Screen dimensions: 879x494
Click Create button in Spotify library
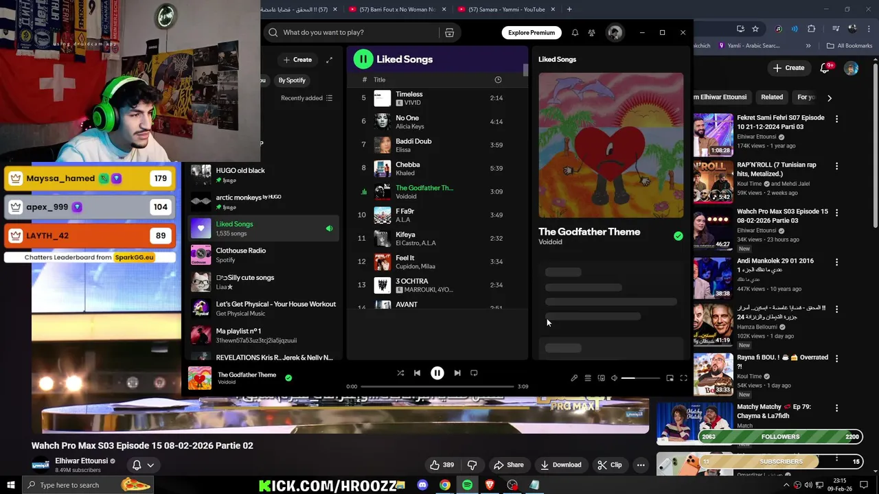[297, 60]
